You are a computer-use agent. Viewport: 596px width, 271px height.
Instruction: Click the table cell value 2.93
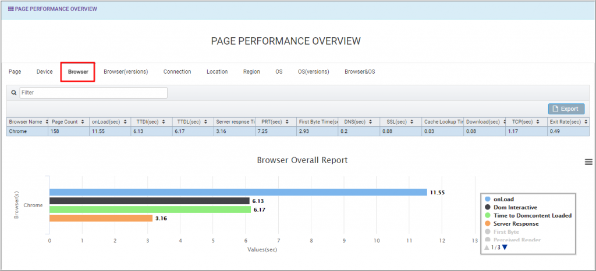point(317,132)
